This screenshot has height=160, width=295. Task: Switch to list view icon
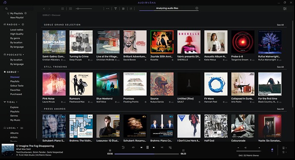pyautogui.click(x=71, y=9)
